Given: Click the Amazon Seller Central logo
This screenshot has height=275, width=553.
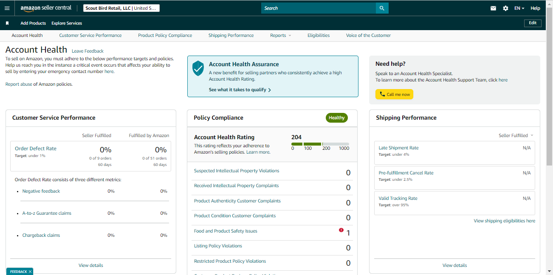Looking at the screenshot, I should 45,8.
